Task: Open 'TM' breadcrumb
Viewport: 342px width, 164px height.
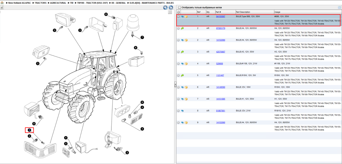Action: tap(71, 3)
